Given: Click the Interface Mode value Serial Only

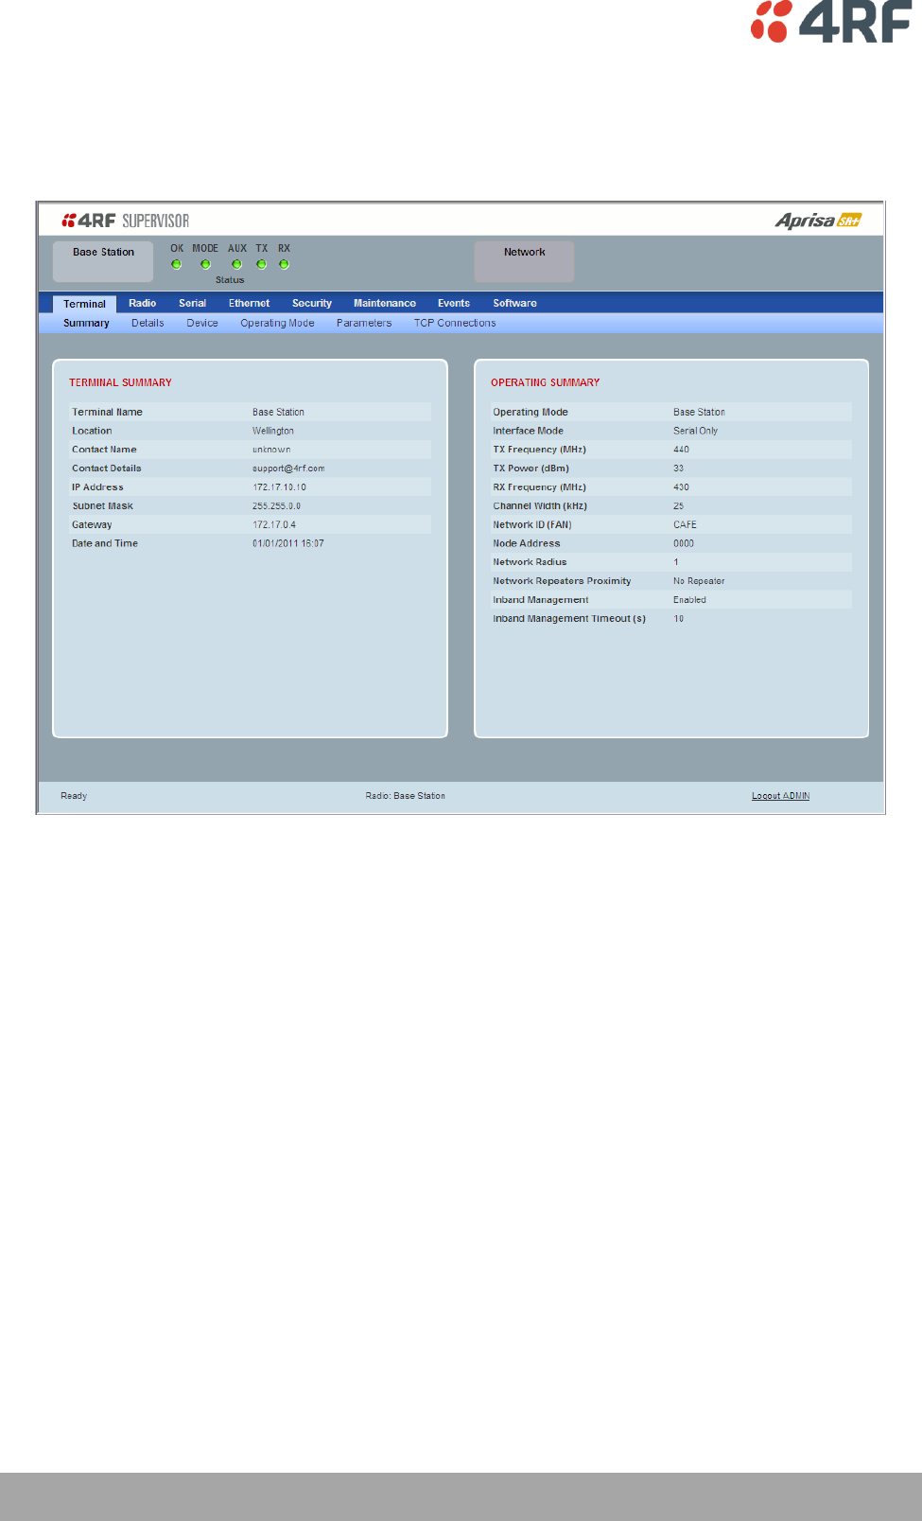Looking at the screenshot, I should tap(695, 431).
